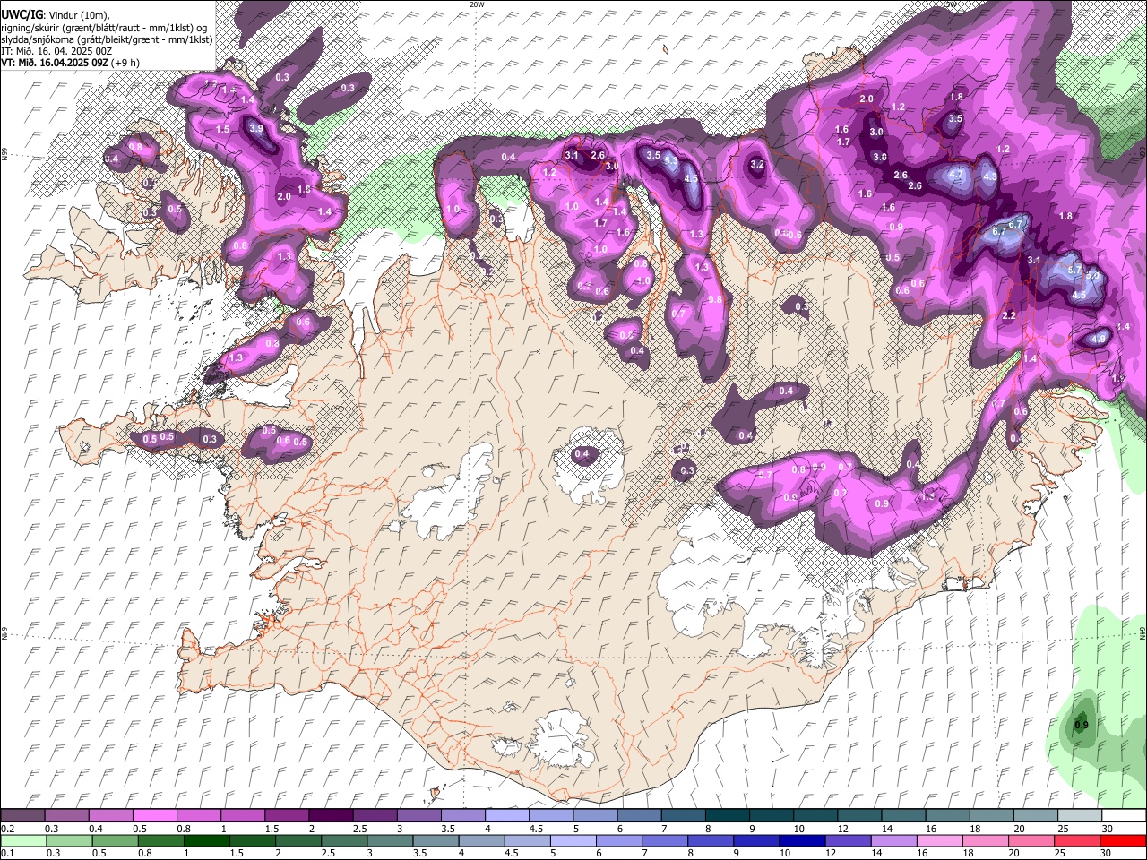Click the 2.2 snowfall value
This screenshot has width=1147, height=860.
(x=1009, y=315)
